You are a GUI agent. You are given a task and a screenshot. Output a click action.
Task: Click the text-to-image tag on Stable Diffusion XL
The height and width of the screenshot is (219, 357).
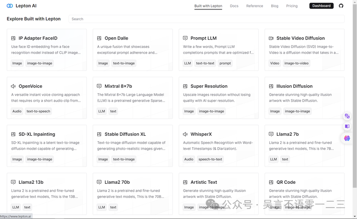click(124, 159)
